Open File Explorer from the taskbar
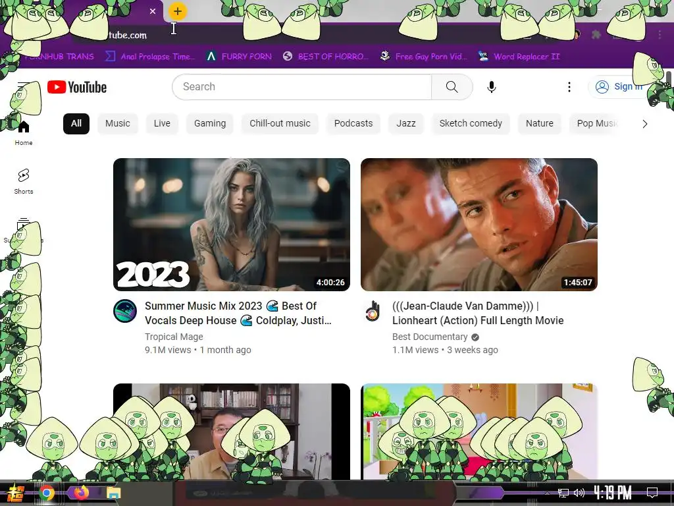Viewport: 674px width, 506px height. click(x=114, y=493)
